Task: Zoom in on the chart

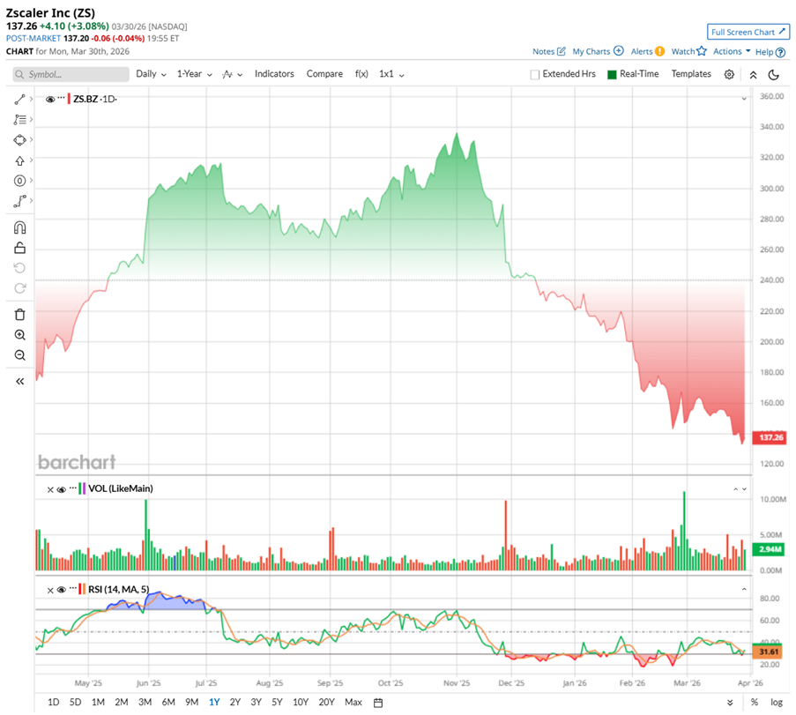Action: coord(19,335)
